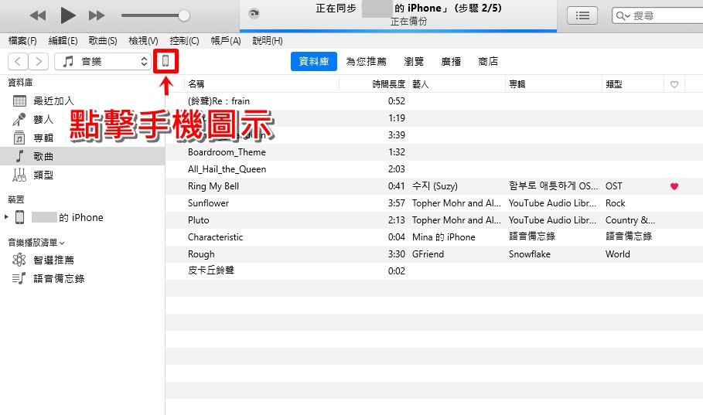Image resolution: width=703 pixels, height=415 pixels.
Task: Open the 控制(C) menu
Action: click(184, 41)
